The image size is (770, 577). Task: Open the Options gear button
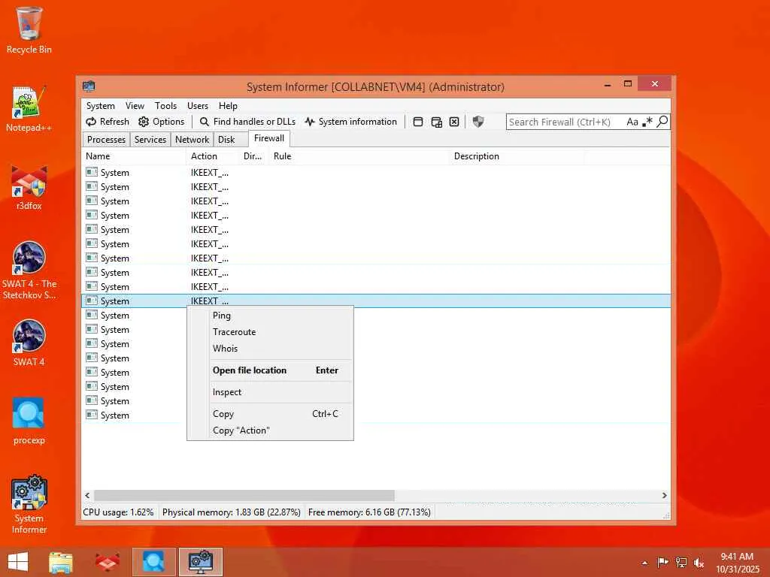[x=161, y=122]
